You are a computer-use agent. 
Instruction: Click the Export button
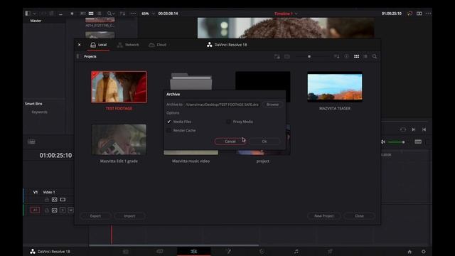pos(95,216)
